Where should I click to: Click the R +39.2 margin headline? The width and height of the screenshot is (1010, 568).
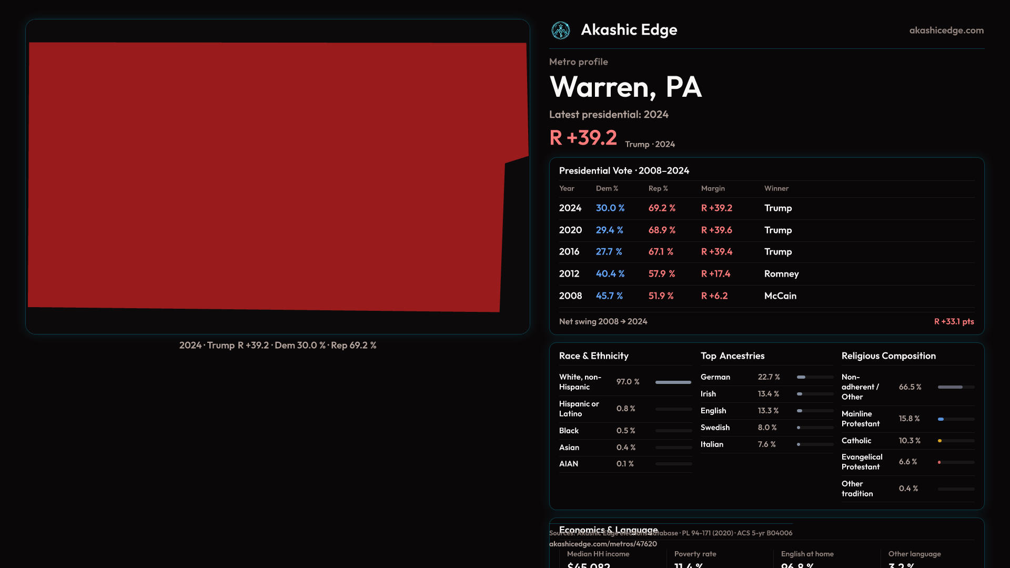pyautogui.click(x=583, y=138)
